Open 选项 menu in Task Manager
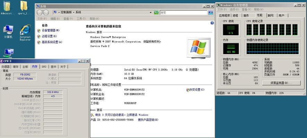 tap(234, 10)
